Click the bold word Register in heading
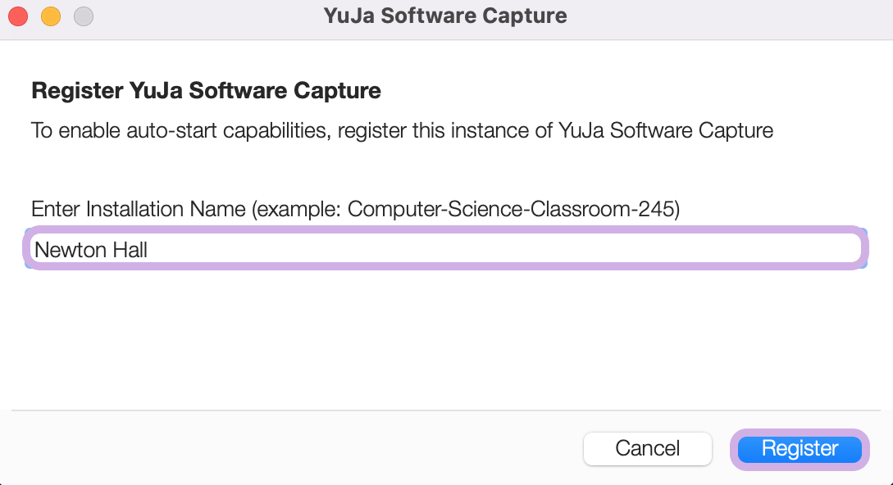 76,90
